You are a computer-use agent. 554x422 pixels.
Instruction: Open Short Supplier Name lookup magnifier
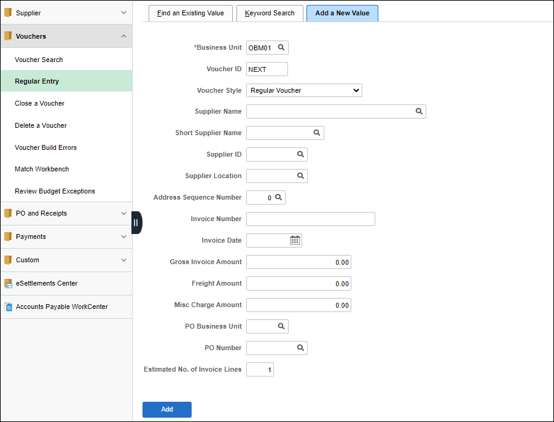click(x=317, y=133)
